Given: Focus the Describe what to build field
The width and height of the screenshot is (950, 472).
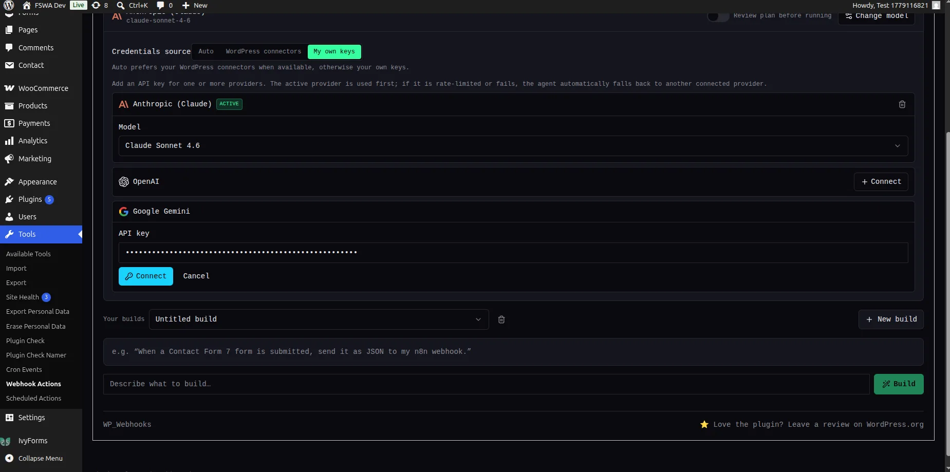Looking at the screenshot, I should tap(486, 384).
